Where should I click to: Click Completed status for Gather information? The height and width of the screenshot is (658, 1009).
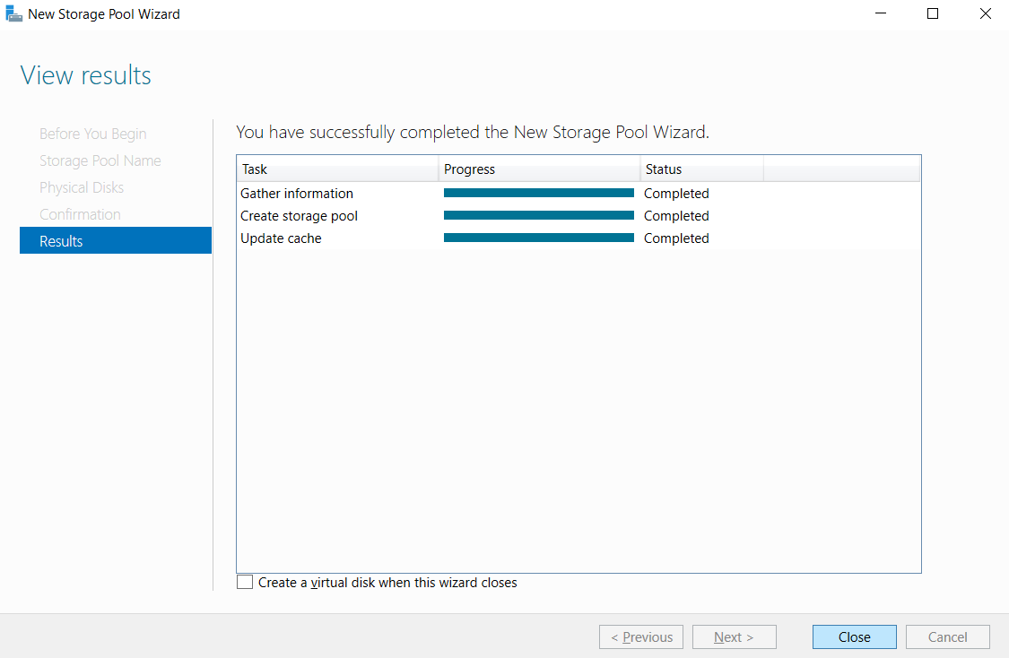click(676, 193)
